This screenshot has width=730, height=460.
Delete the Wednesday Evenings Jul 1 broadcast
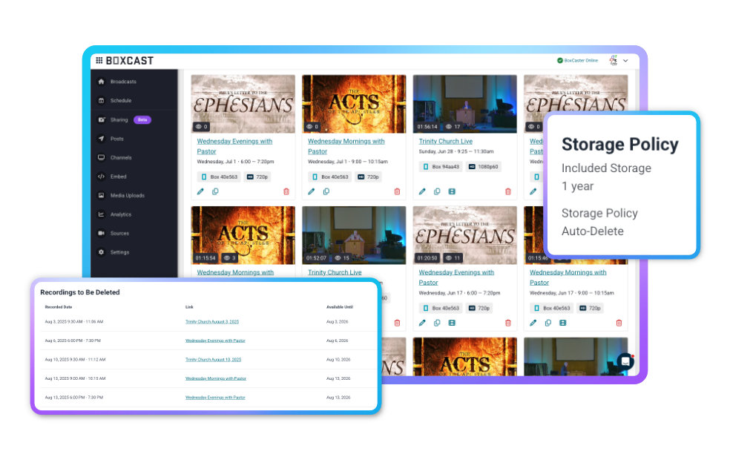[x=286, y=191]
